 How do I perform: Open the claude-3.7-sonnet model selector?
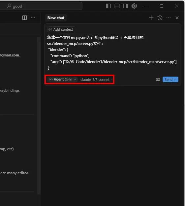click(x=96, y=80)
